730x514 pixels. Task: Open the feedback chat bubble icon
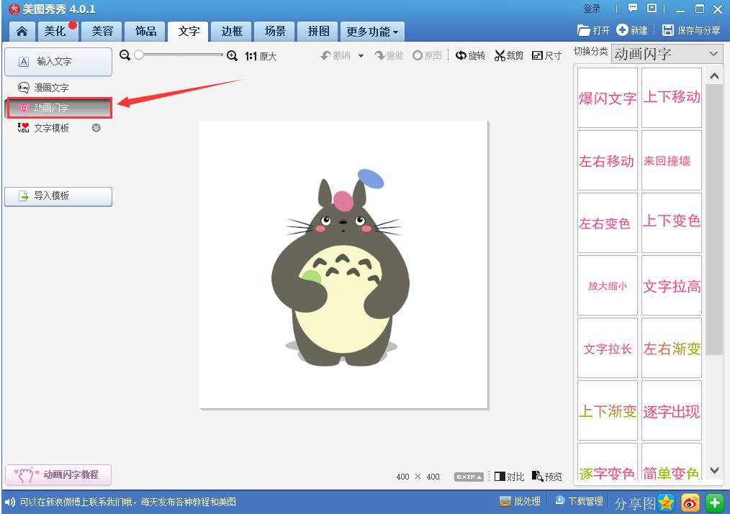[x=632, y=8]
